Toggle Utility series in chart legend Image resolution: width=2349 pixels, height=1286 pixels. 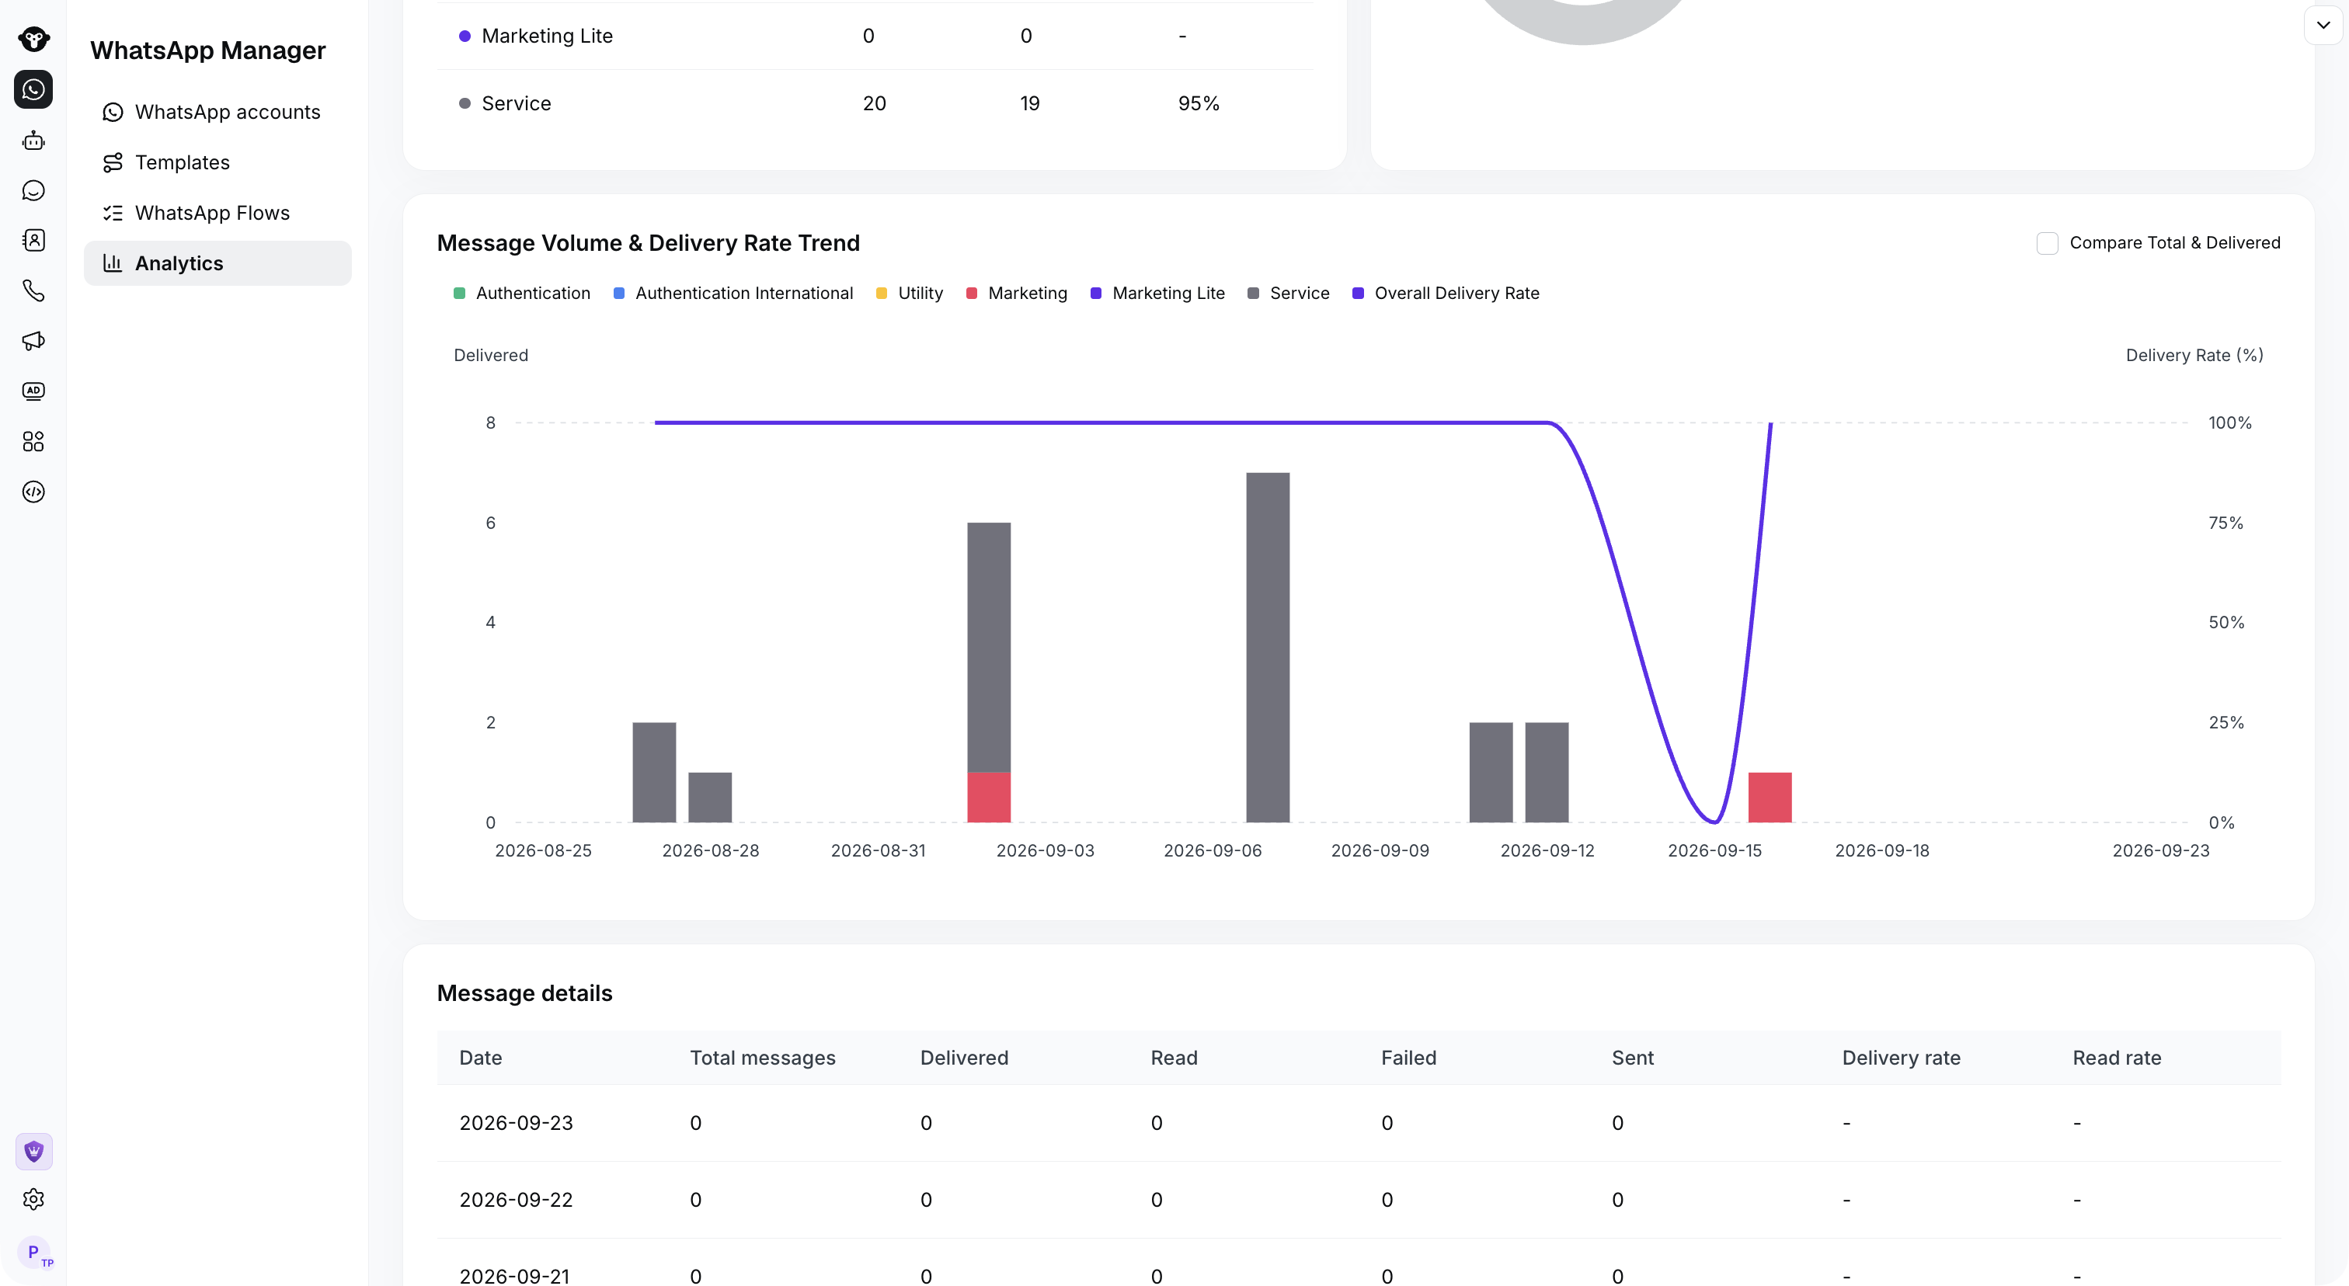[x=909, y=294]
